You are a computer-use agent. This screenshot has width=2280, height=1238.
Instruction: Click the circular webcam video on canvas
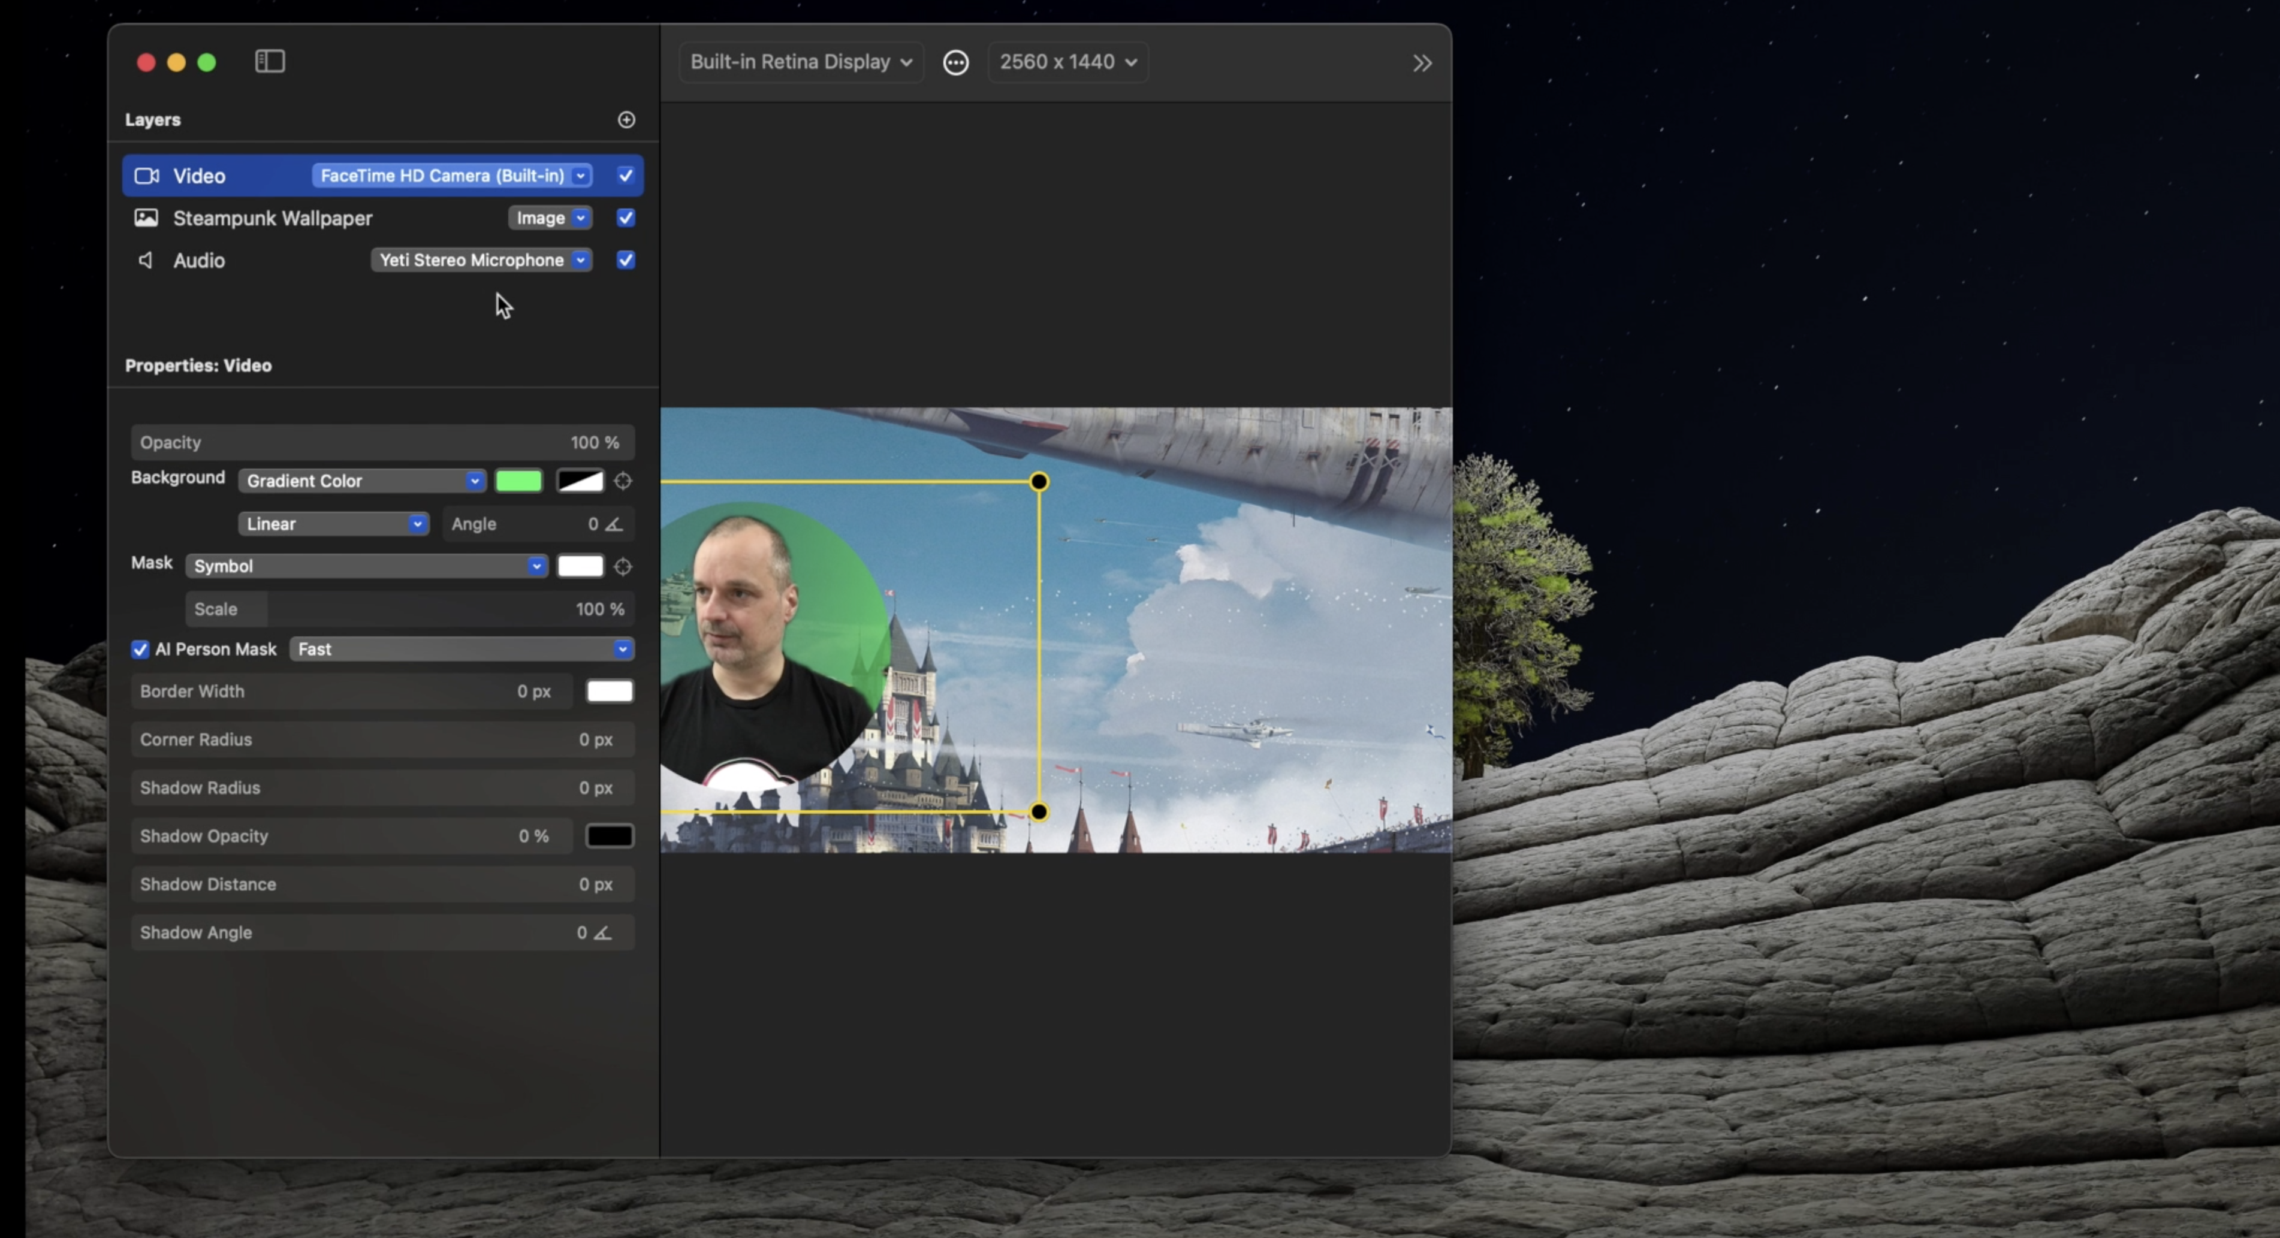coord(776,647)
